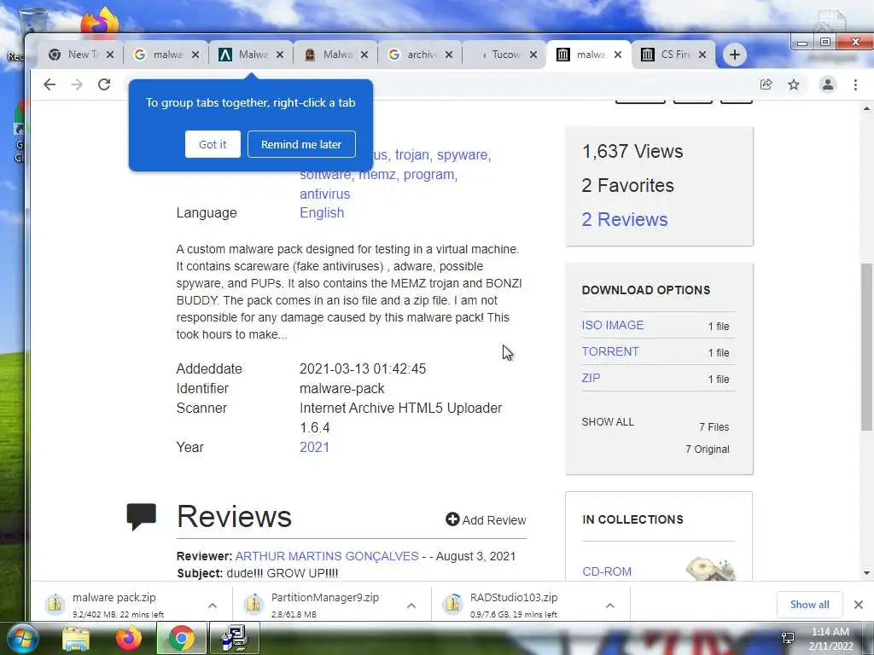Screen dimensions: 874x655
Task: Open Chrome's three-dot menu
Action: click(x=855, y=84)
